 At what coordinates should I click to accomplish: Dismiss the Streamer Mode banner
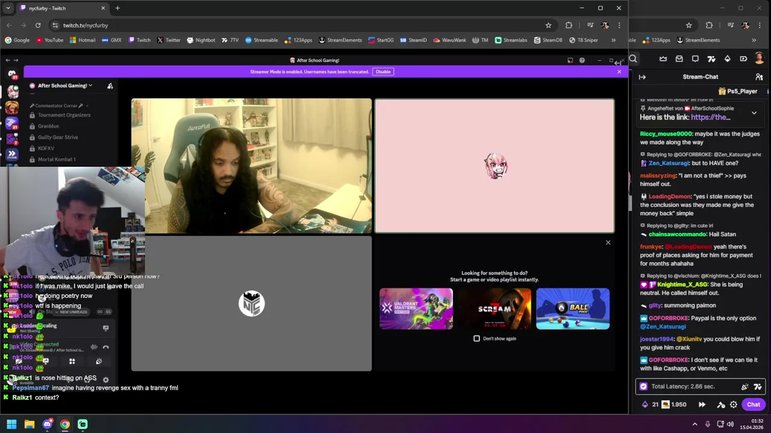pyautogui.click(x=619, y=72)
